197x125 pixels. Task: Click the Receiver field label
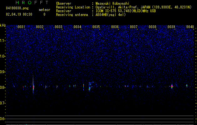(64, 11)
